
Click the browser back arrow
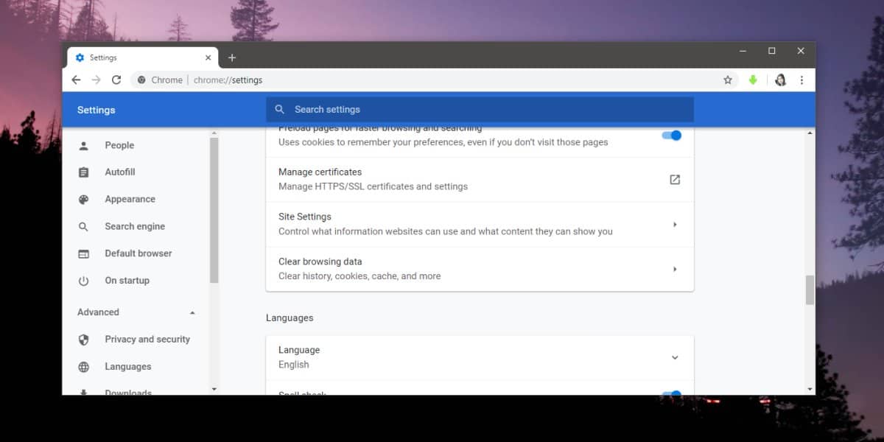[76, 80]
